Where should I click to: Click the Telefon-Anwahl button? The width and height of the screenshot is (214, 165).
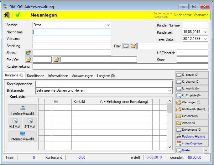(x=22, y=110)
